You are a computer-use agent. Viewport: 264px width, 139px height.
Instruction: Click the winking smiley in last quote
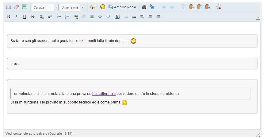[124, 102]
